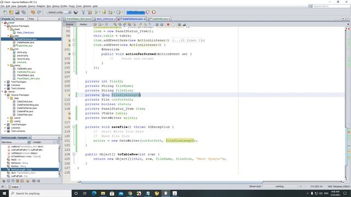The height and width of the screenshot is (197, 351).
Task: Click the Undo toolbar icon
Action: [33, 12]
